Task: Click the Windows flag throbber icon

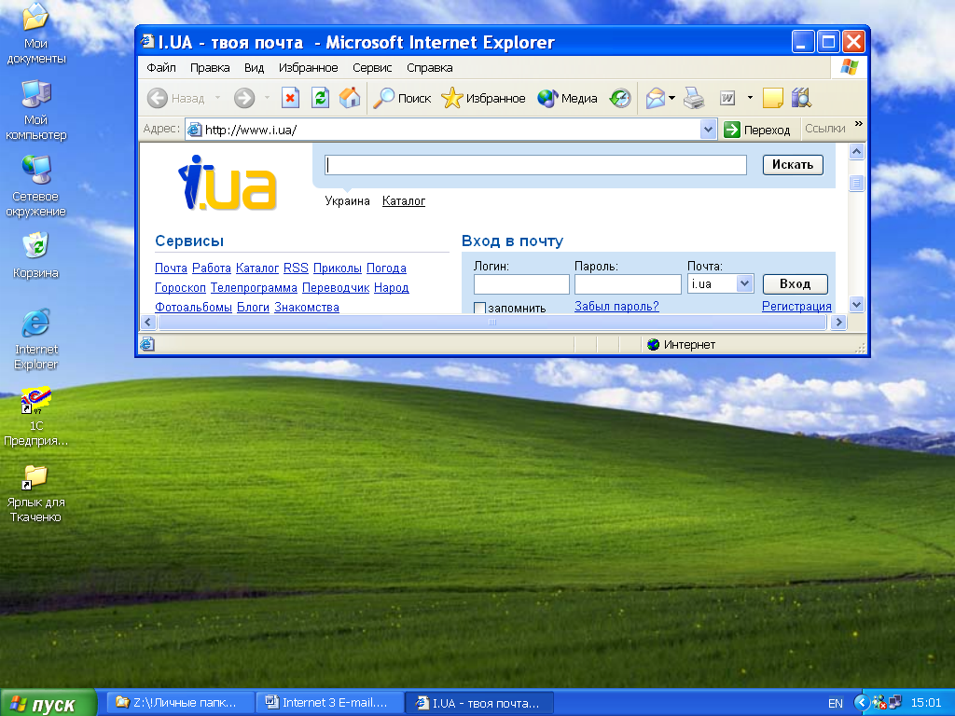Action: (x=850, y=67)
